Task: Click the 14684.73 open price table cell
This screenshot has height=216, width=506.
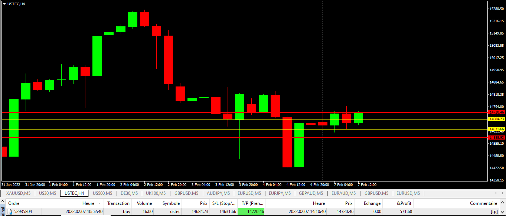Action: point(200,212)
